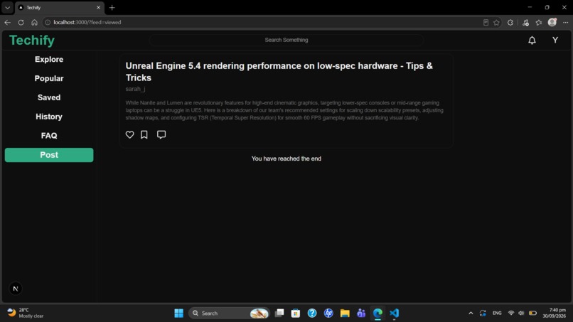Open the volume control in tray

coord(522,313)
